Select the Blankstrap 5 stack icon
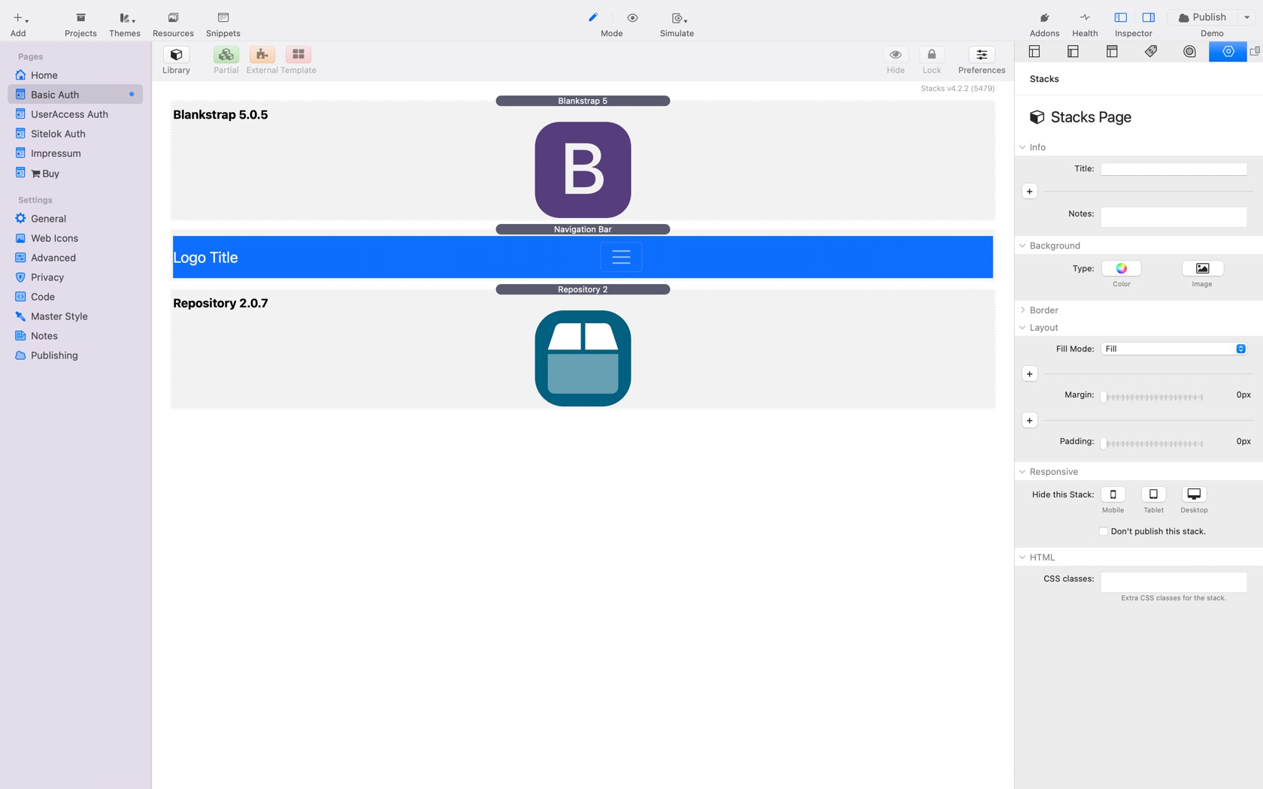 583,170
